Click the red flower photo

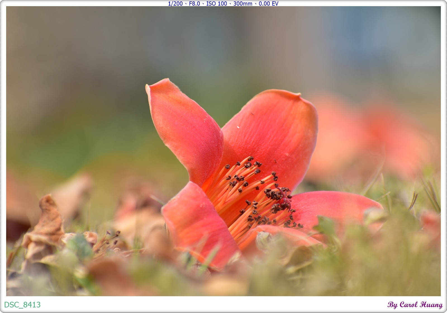pyautogui.click(x=223, y=151)
